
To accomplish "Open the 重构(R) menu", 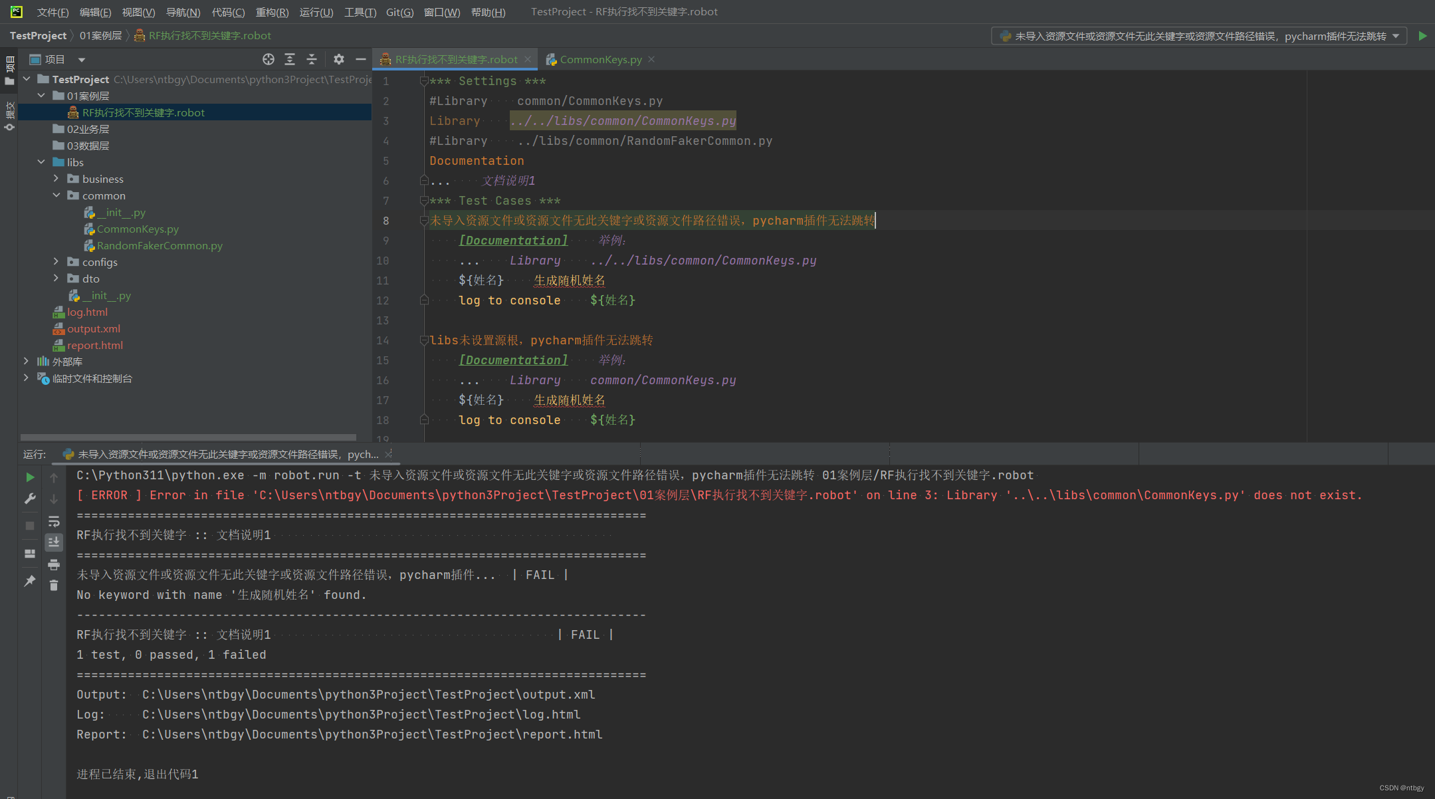I will pyautogui.click(x=272, y=12).
